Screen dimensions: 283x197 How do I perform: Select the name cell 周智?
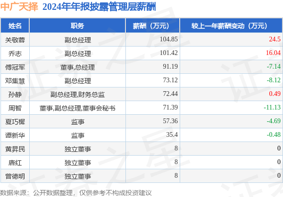coord(15,108)
